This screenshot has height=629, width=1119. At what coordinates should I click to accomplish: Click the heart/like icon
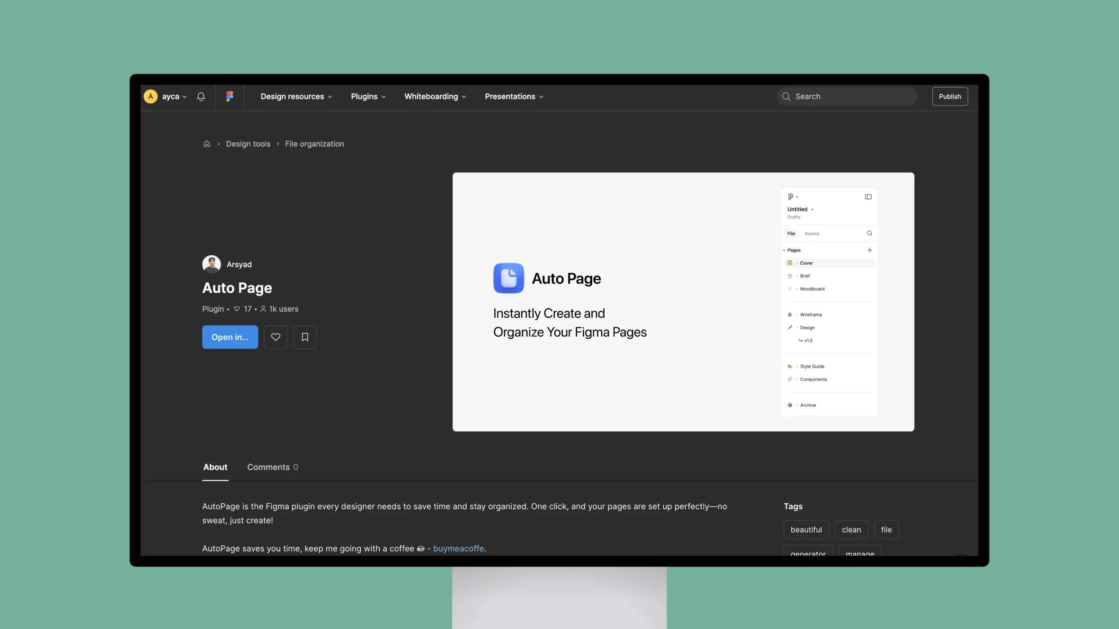pos(276,336)
